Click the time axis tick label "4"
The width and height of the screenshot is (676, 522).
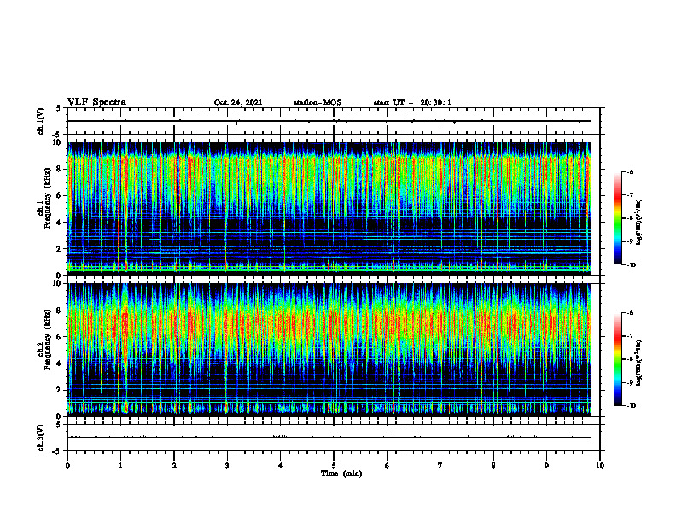[280, 466]
